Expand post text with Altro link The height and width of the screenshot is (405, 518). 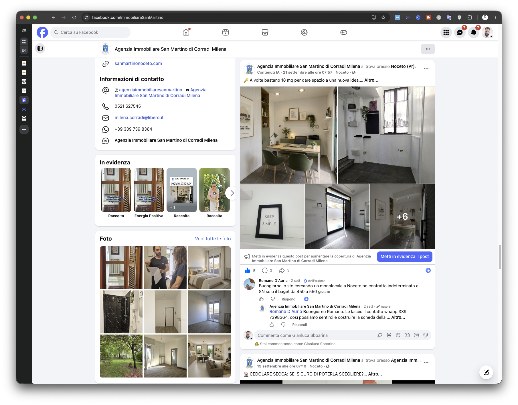click(371, 80)
